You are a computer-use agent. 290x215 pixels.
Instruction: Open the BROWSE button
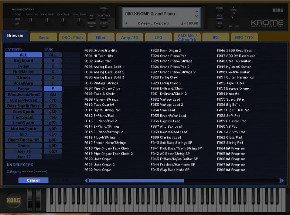pyautogui.click(x=92, y=27)
